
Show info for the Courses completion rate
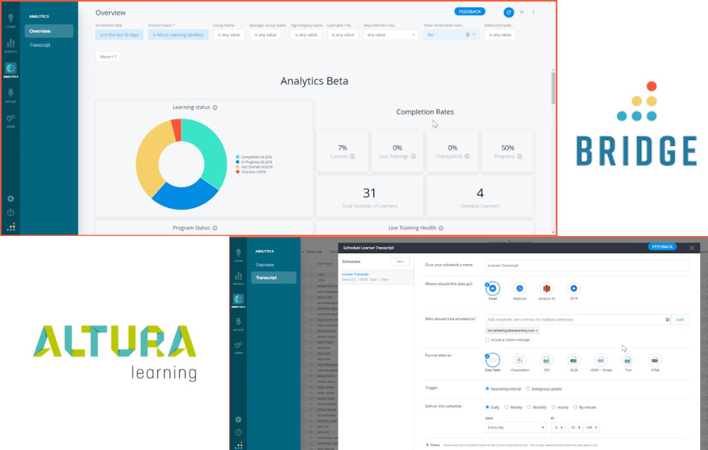click(353, 156)
